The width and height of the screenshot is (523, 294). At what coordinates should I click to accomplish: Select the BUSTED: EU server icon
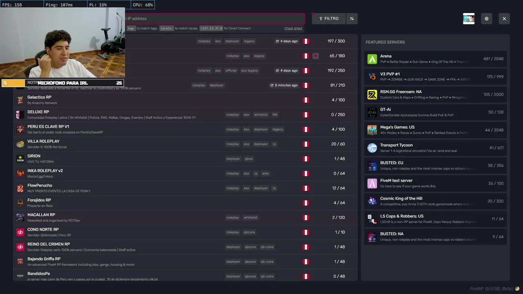372,166
